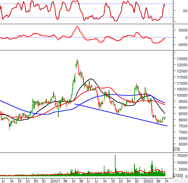Click the tallest volume bar near 15000
The height and width of the screenshot is (183, 188).
click(x=115, y=165)
